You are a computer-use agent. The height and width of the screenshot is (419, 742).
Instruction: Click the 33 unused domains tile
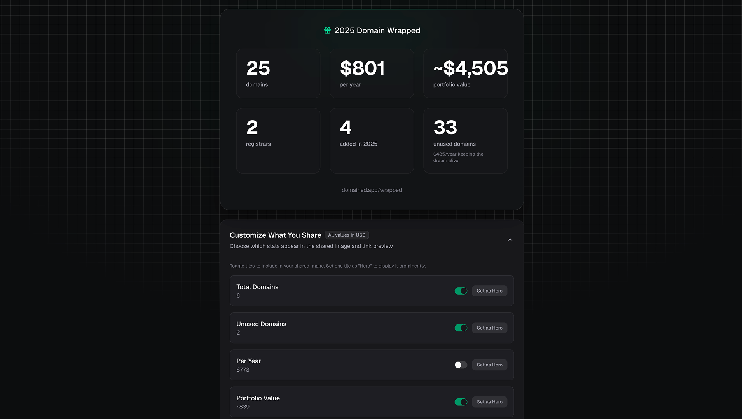[465, 140]
